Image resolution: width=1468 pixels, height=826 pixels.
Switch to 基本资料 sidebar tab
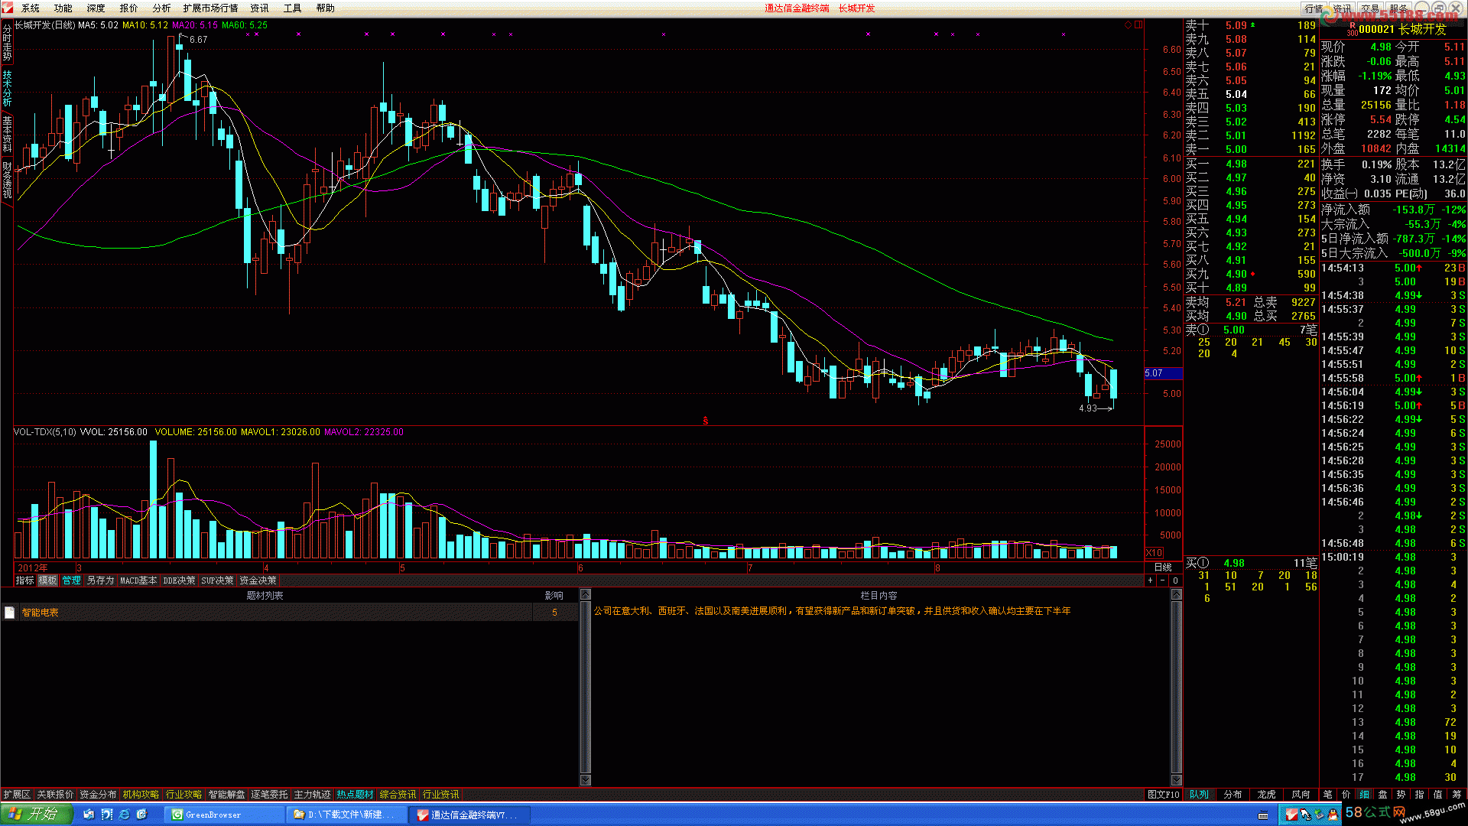(7, 134)
